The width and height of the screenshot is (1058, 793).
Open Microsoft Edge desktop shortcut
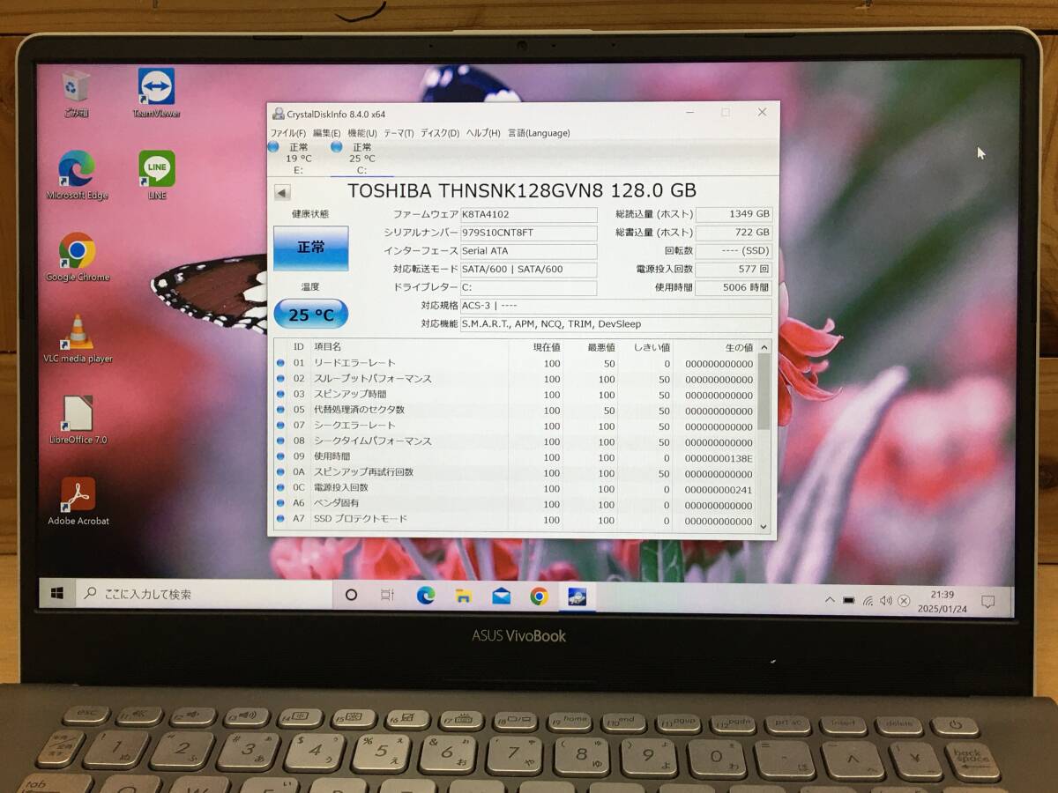(77, 175)
